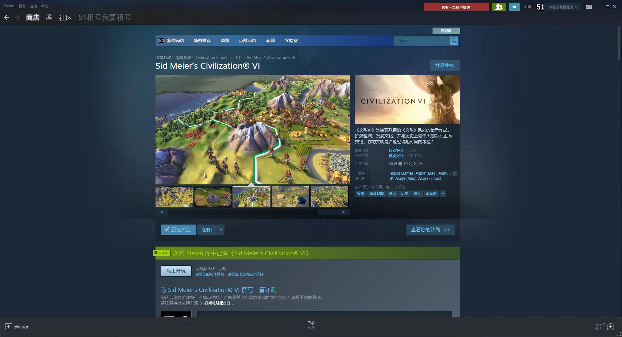Viewport: 622px width, 337px height.
Task: Open the 规则及指引 rules link
Action: (x=217, y=303)
